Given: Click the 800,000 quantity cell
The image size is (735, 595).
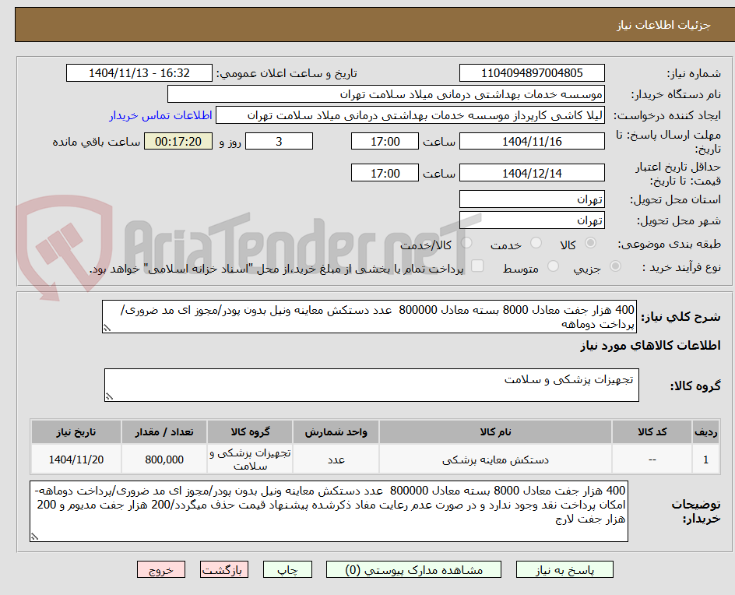Looking at the screenshot, I should [164, 459].
